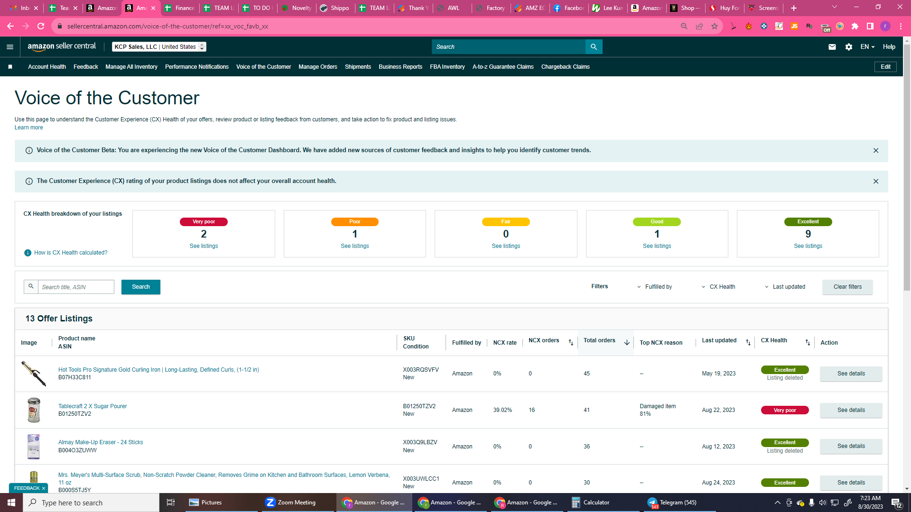Reload the browser page

tap(41, 26)
